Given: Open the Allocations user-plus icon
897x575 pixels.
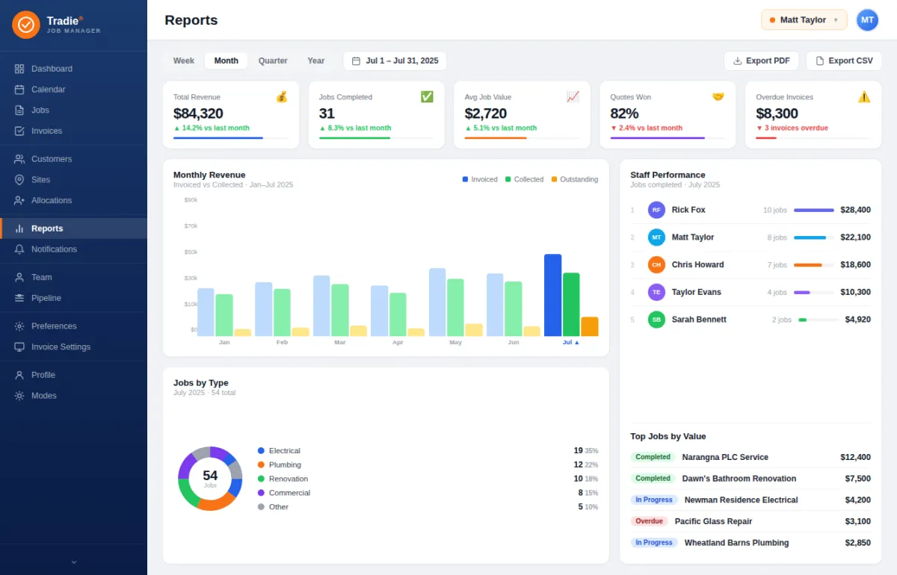Looking at the screenshot, I should point(19,200).
